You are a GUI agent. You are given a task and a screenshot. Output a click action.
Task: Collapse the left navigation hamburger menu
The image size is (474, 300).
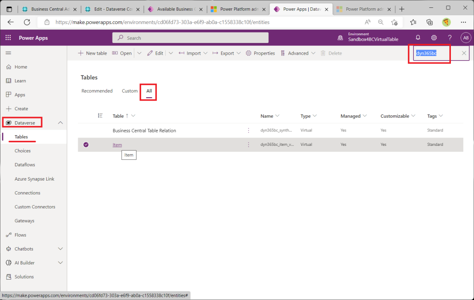tap(8, 53)
